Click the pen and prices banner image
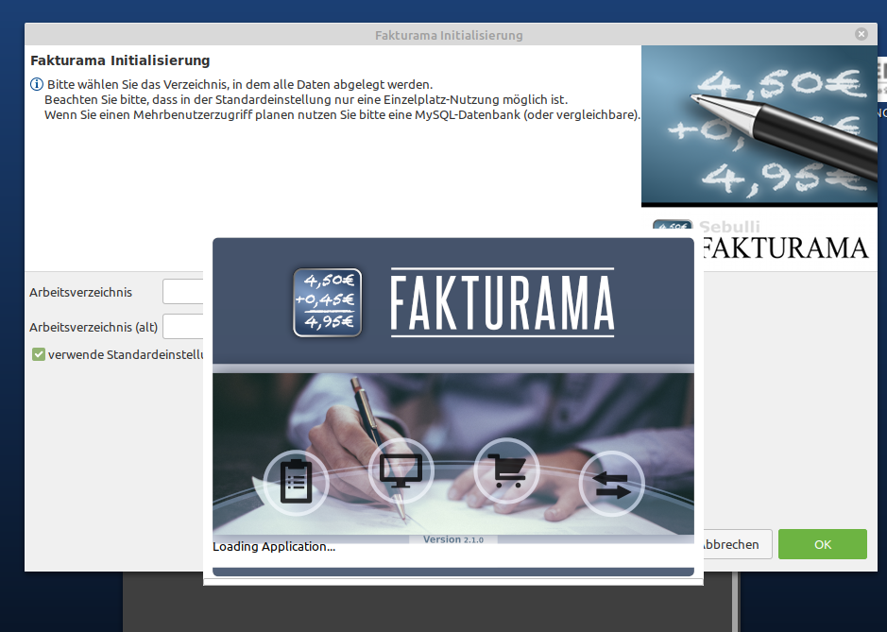The image size is (887, 632). [x=759, y=127]
